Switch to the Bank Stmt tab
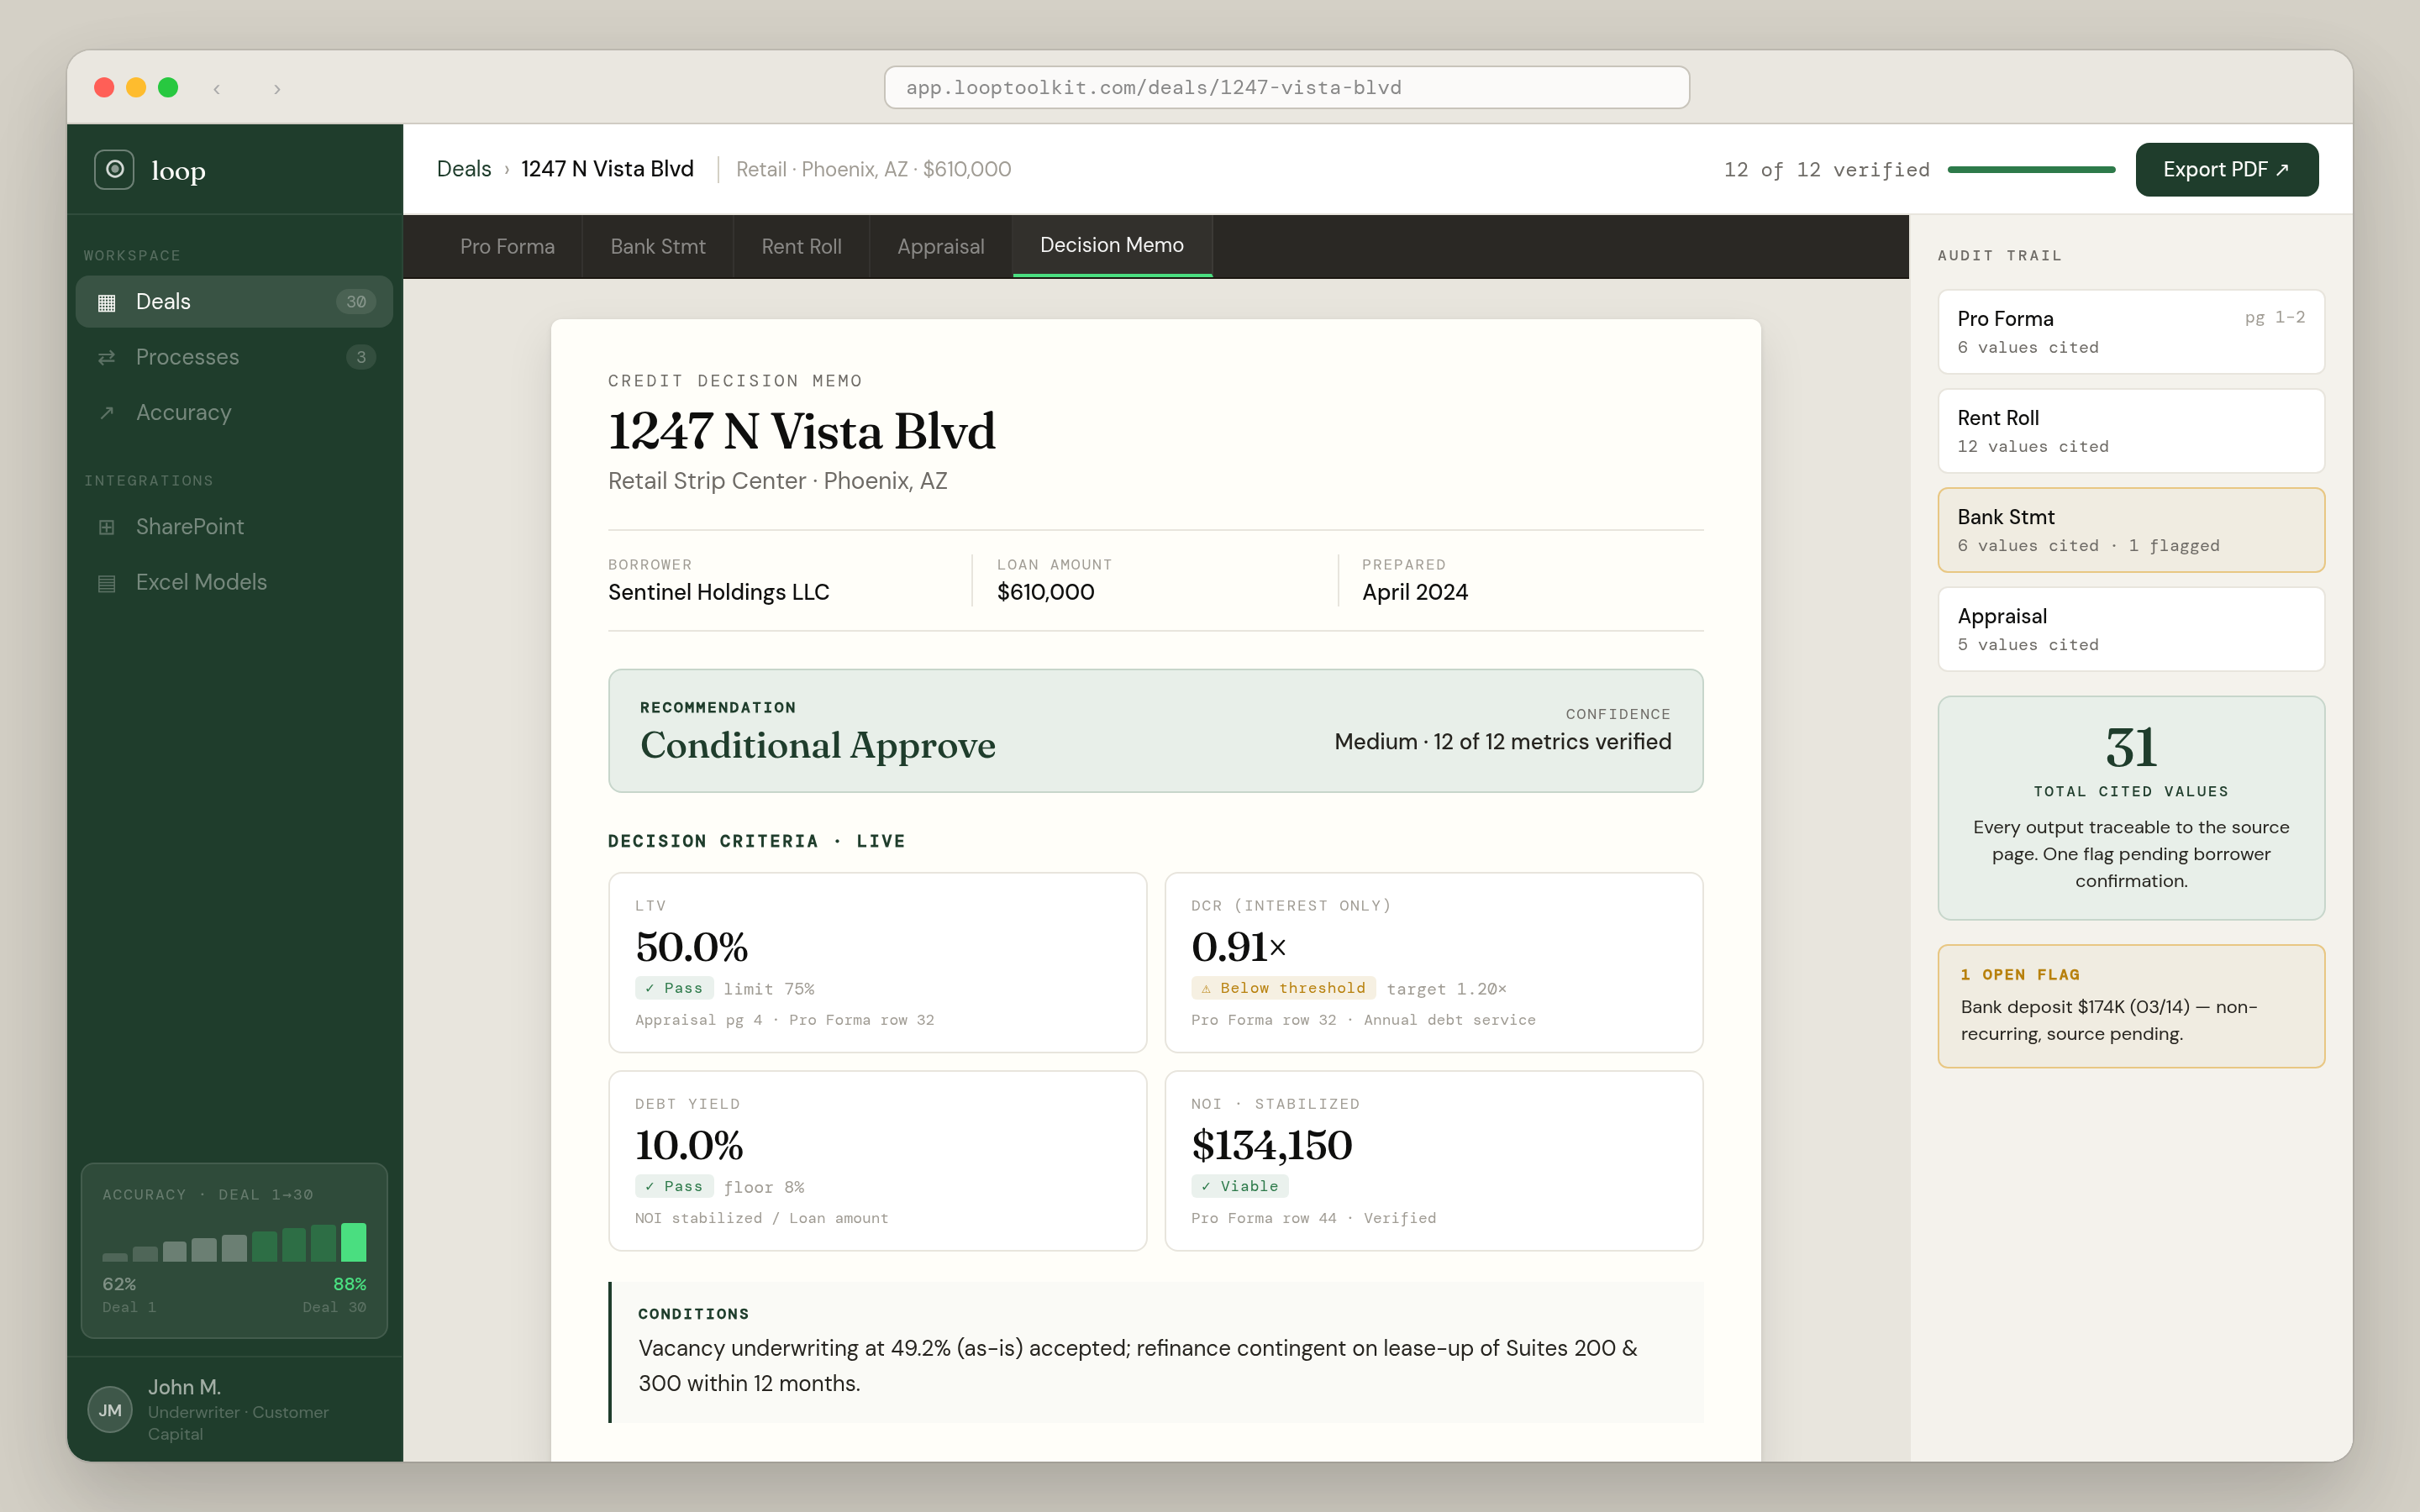The image size is (2420, 1512). pyautogui.click(x=658, y=246)
